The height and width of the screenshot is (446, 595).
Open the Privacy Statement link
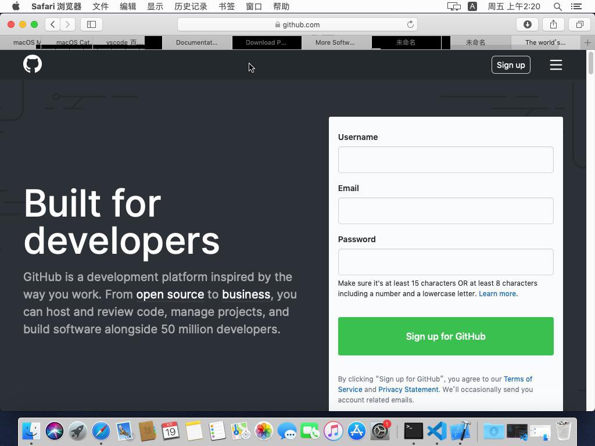[x=408, y=390]
